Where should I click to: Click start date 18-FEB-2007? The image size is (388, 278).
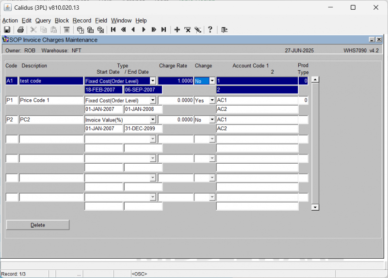click(103, 90)
